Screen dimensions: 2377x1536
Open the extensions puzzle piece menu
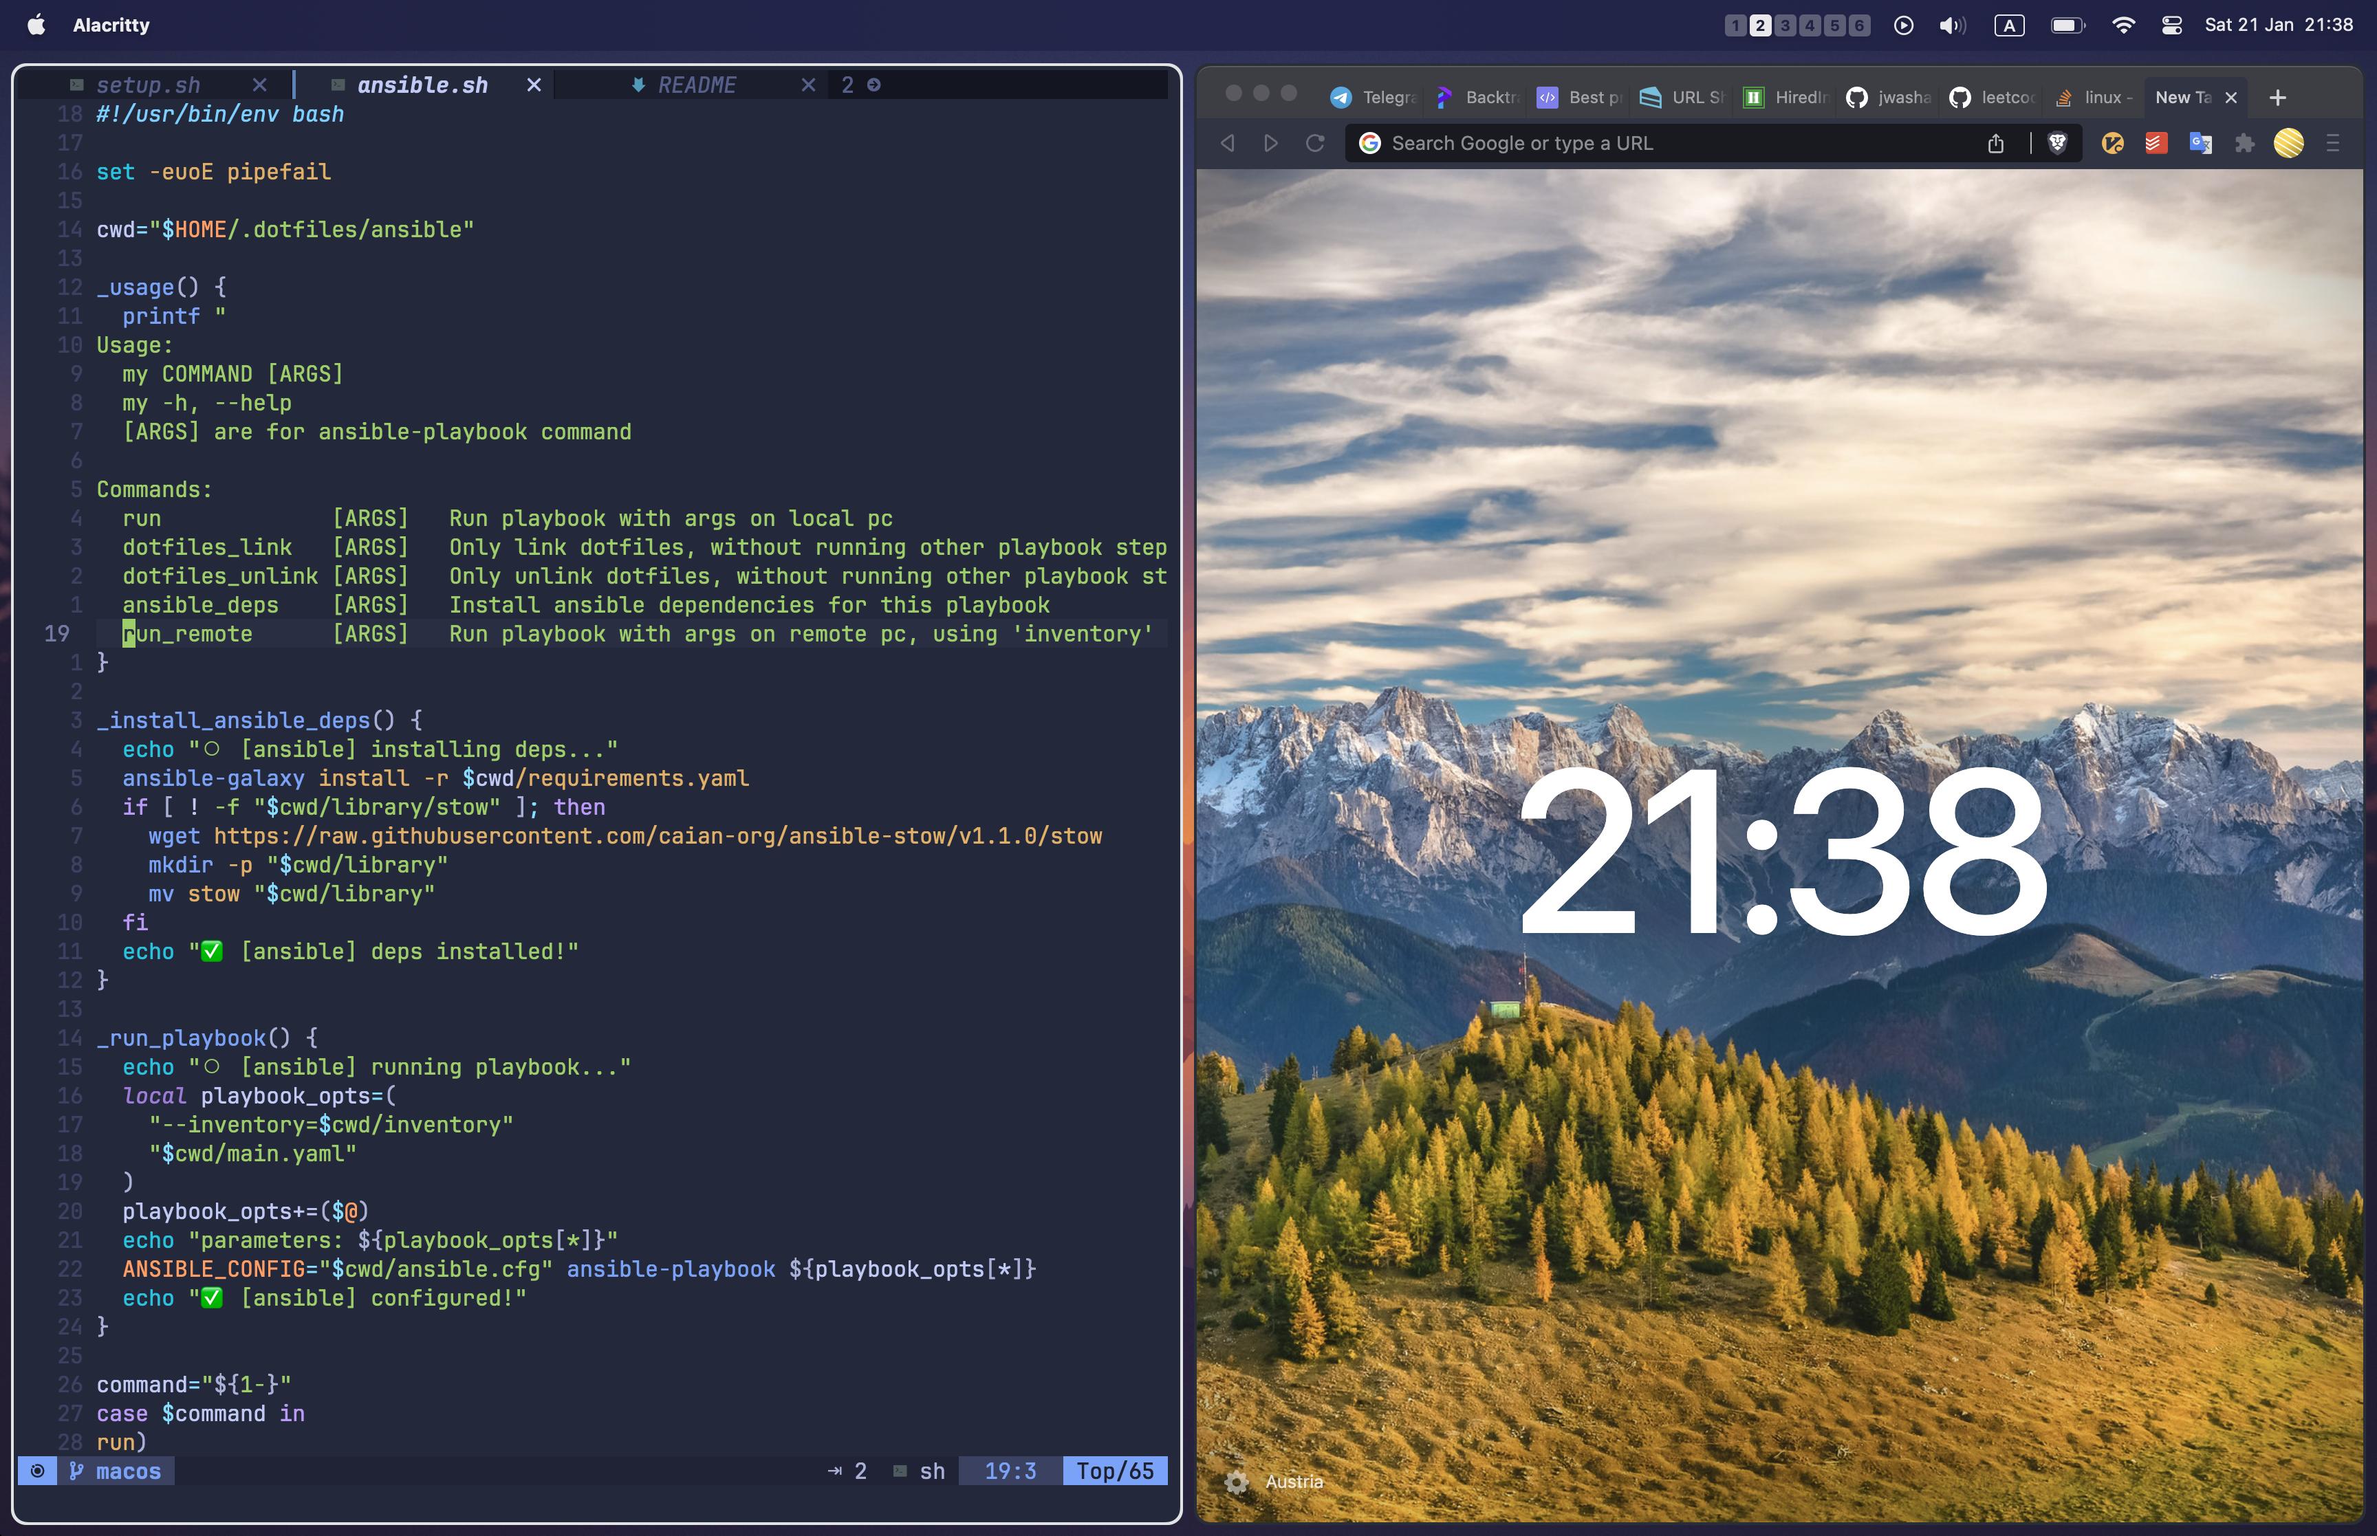tap(2244, 142)
